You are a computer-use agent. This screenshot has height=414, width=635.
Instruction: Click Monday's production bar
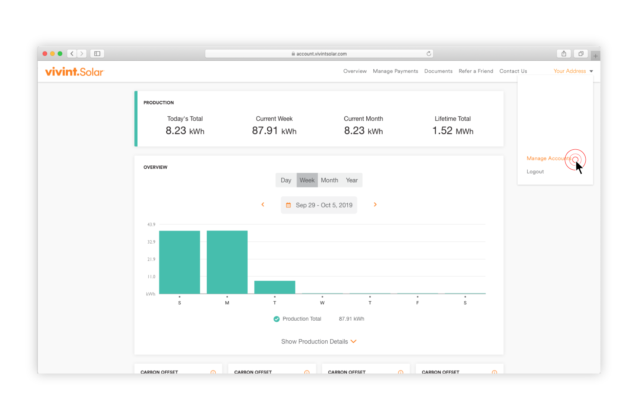[x=227, y=262]
